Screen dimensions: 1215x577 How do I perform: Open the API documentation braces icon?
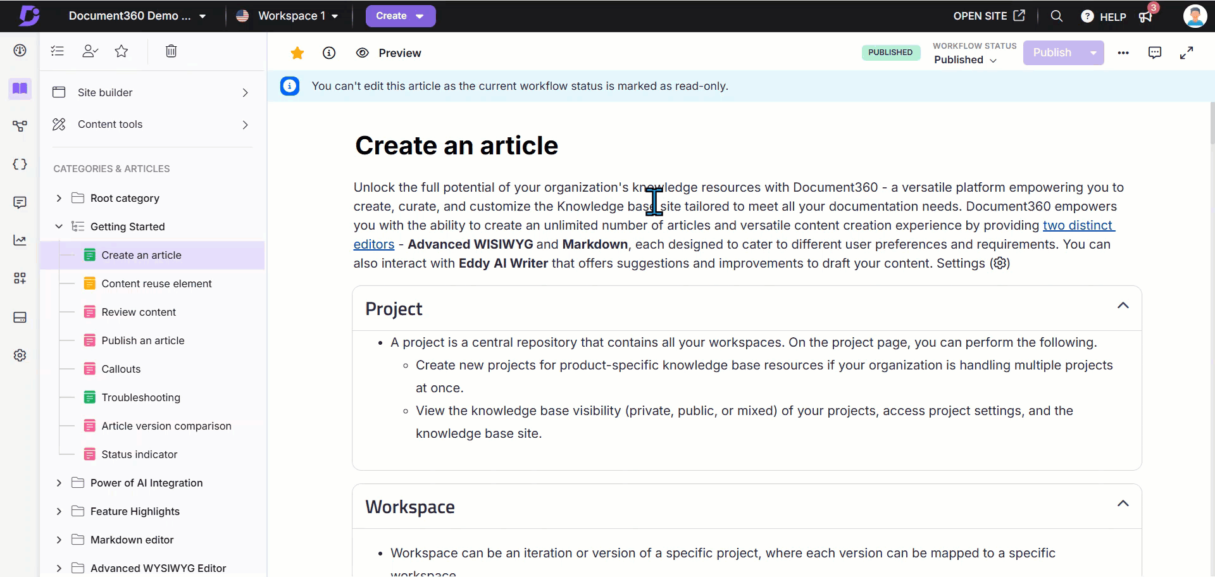point(20,164)
